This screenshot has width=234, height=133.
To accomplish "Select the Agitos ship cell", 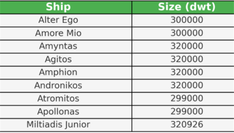I will pyautogui.click(x=66, y=60).
